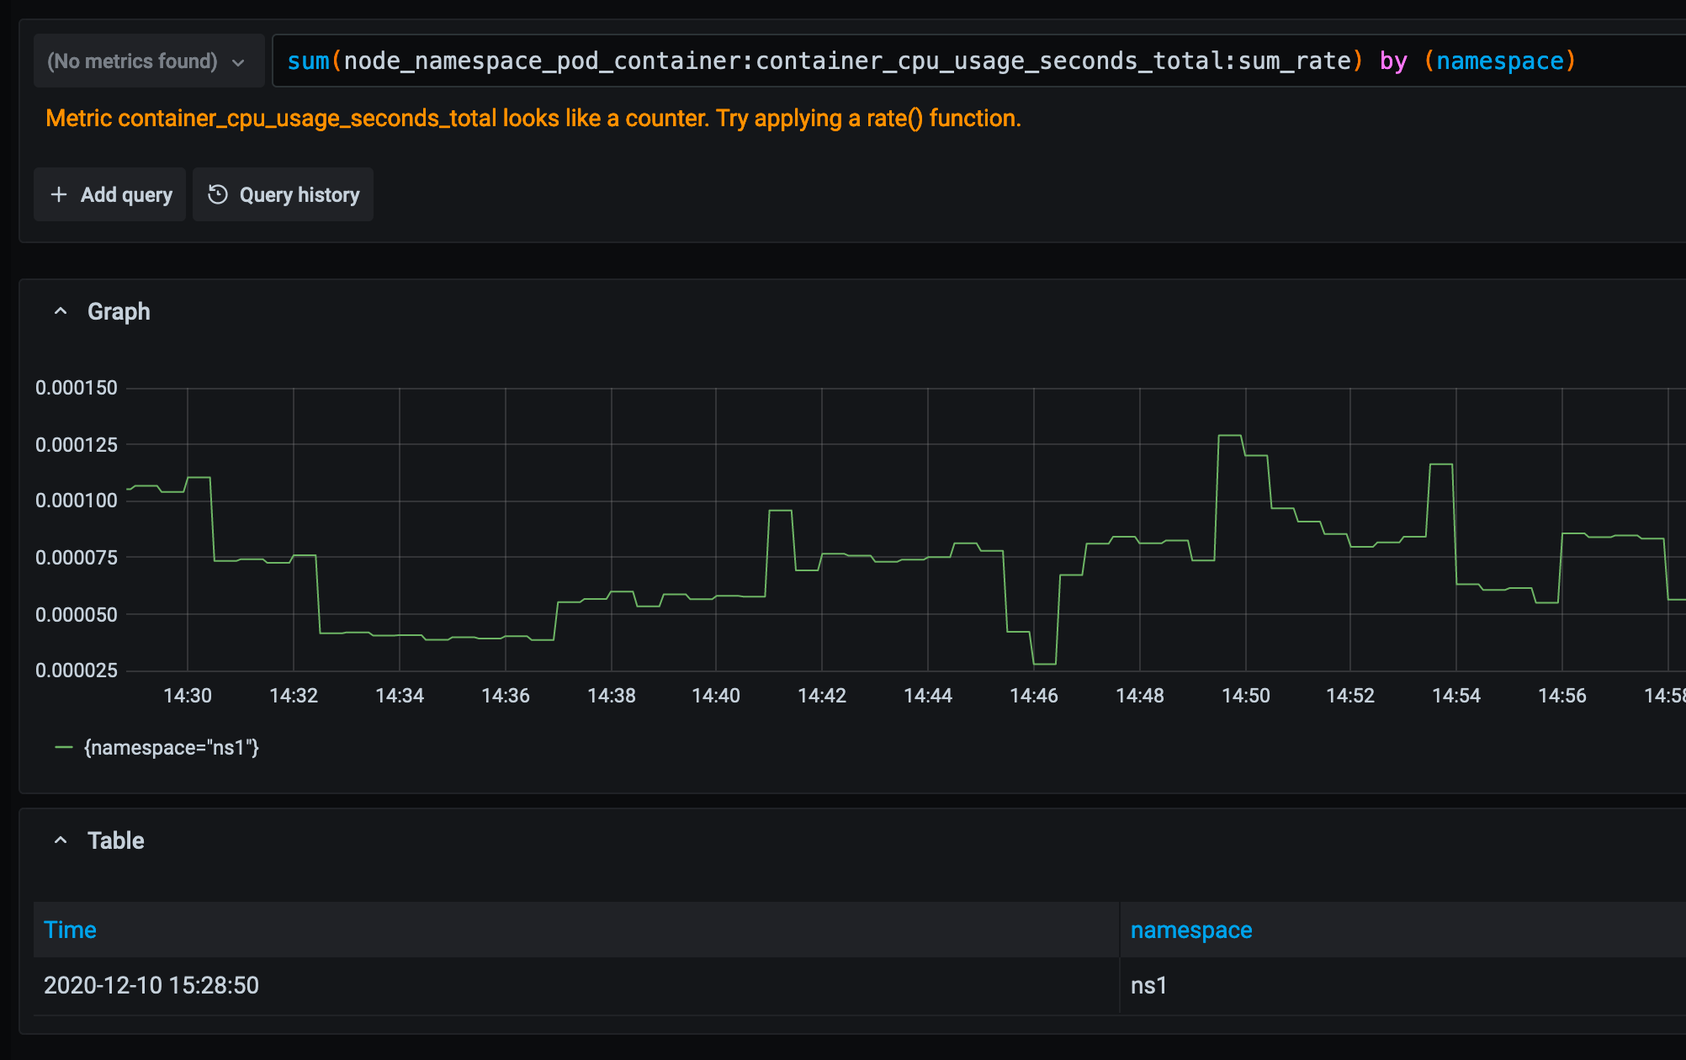Click the Table panel title

point(116,840)
